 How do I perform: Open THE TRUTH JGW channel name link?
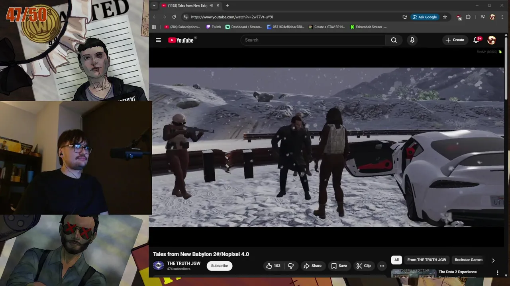pyautogui.click(x=184, y=263)
